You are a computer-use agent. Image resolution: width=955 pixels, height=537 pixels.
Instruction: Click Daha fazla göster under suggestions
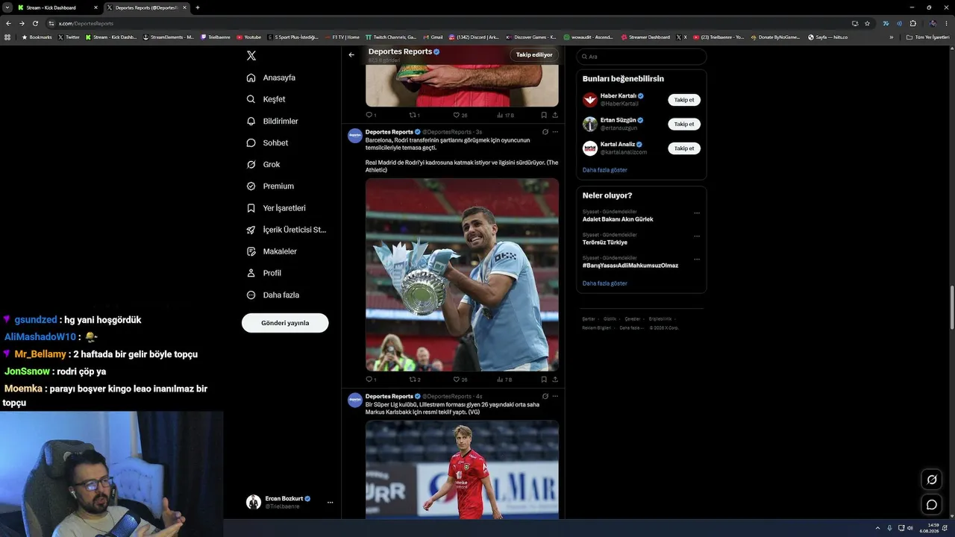(x=605, y=170)
